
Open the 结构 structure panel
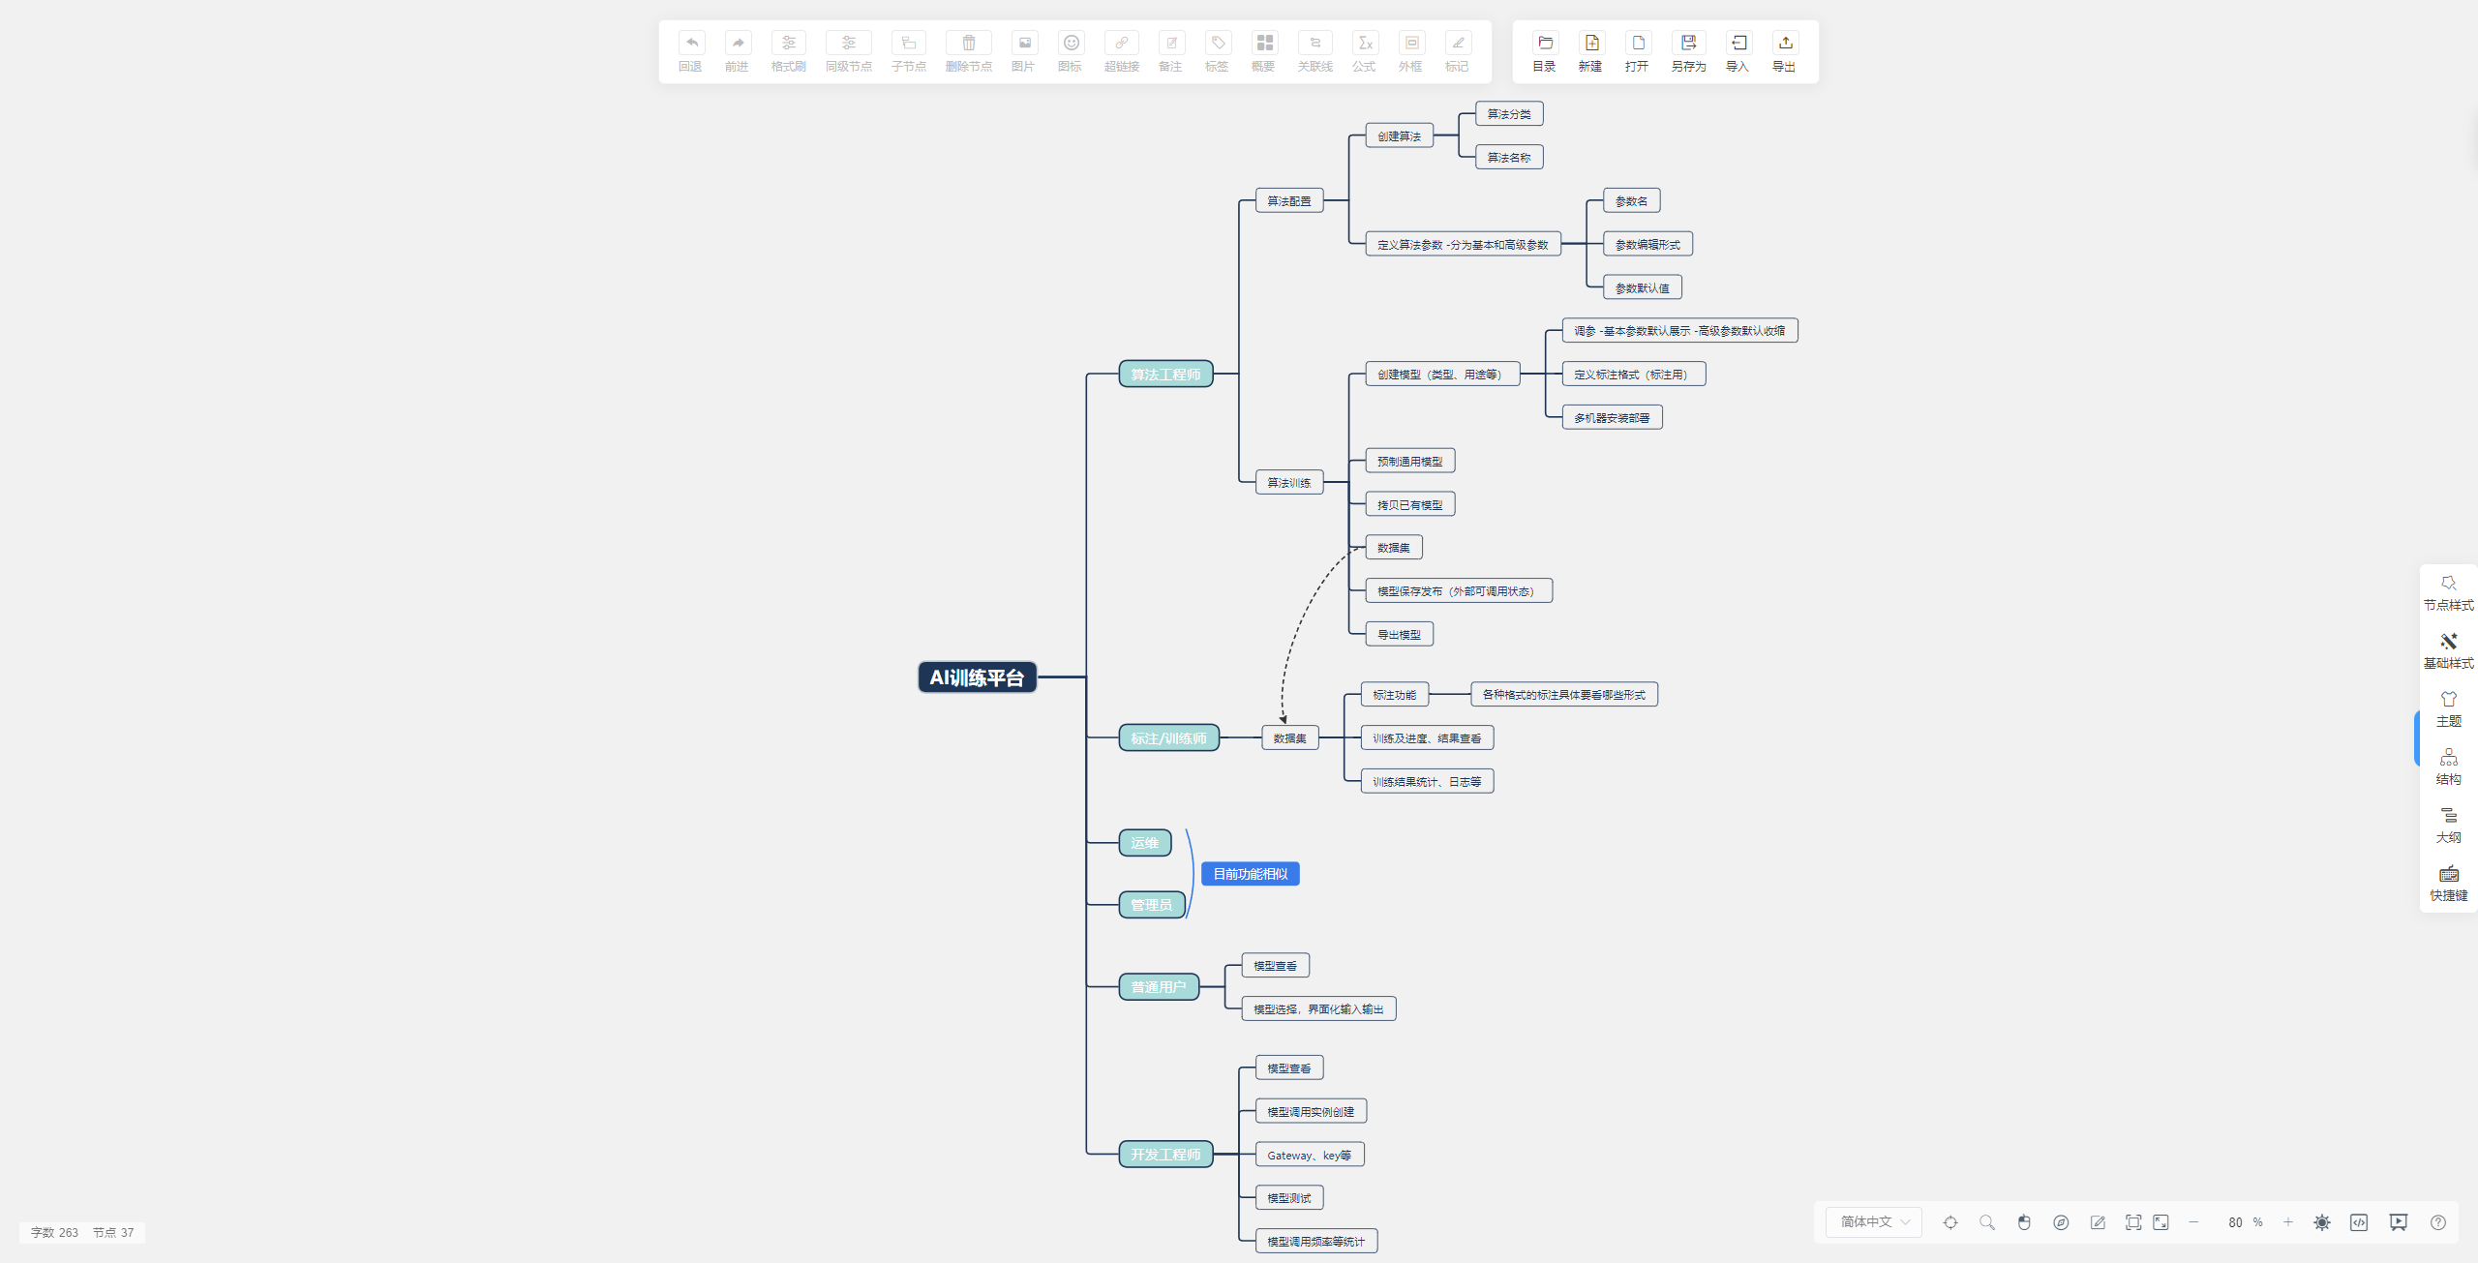pyautogui.click(x=2448, y=767)
